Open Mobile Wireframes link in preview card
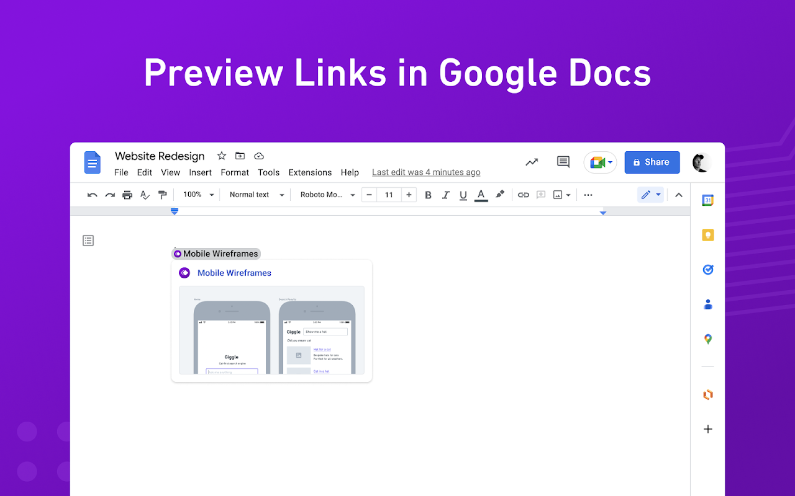Viewport: 795px width, 496px height. 234,273
